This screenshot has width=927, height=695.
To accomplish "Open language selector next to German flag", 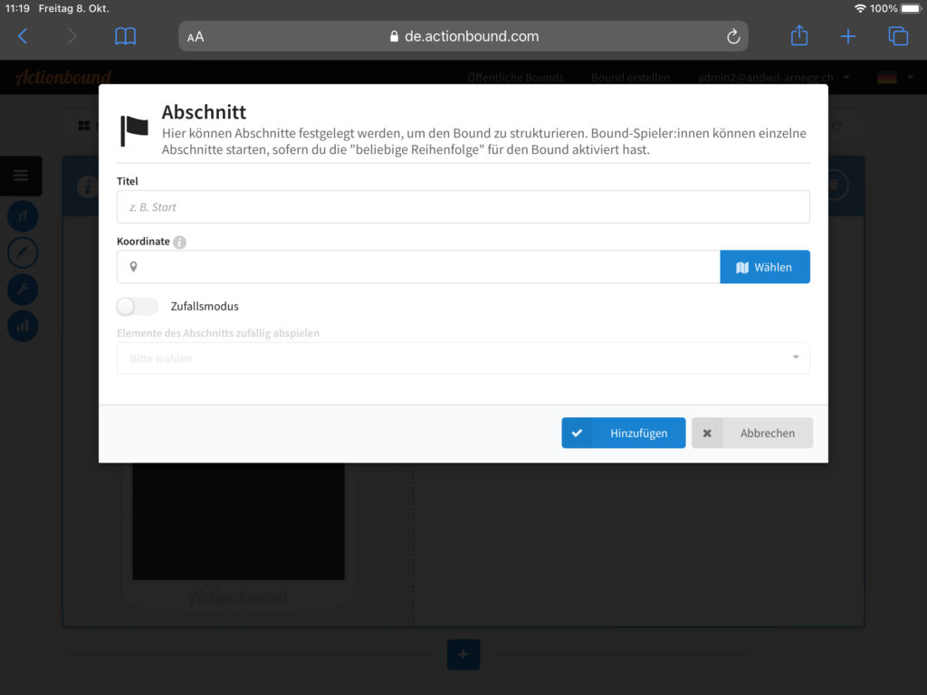I will pos(896,78).
